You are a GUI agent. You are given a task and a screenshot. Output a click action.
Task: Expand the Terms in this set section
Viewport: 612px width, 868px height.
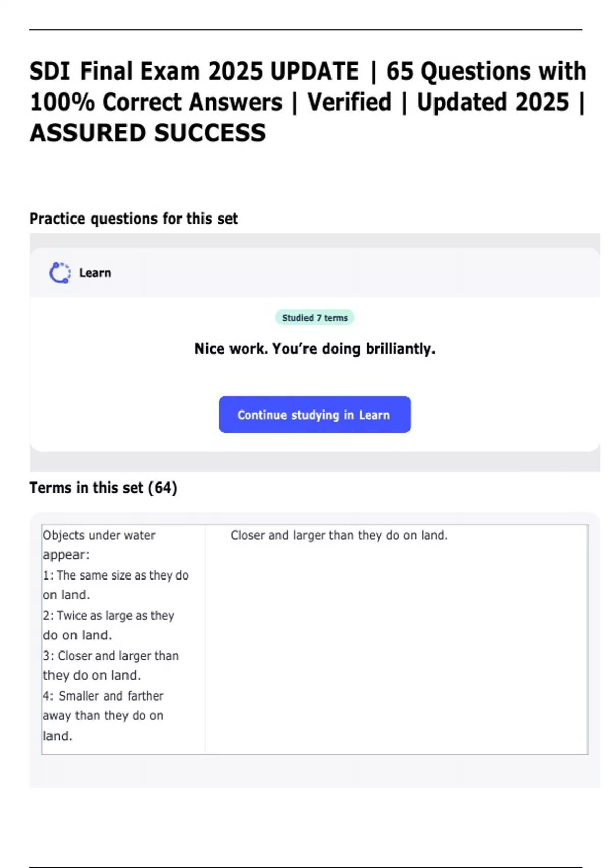pos(103,488)
